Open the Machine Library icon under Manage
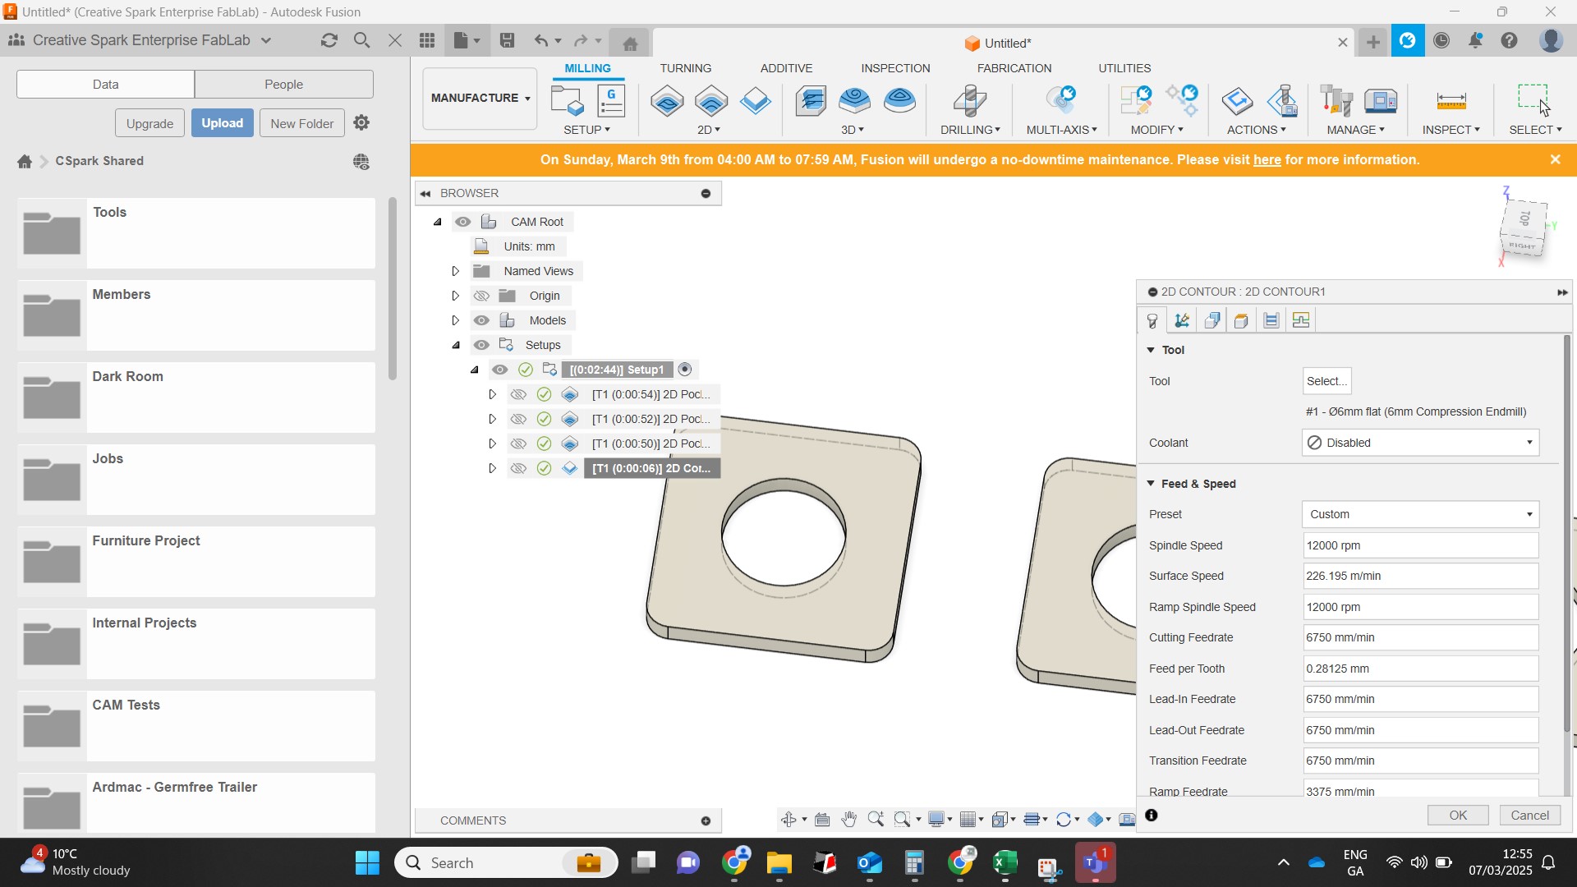Viewport: 1577px width, 887px height. 1382,101
